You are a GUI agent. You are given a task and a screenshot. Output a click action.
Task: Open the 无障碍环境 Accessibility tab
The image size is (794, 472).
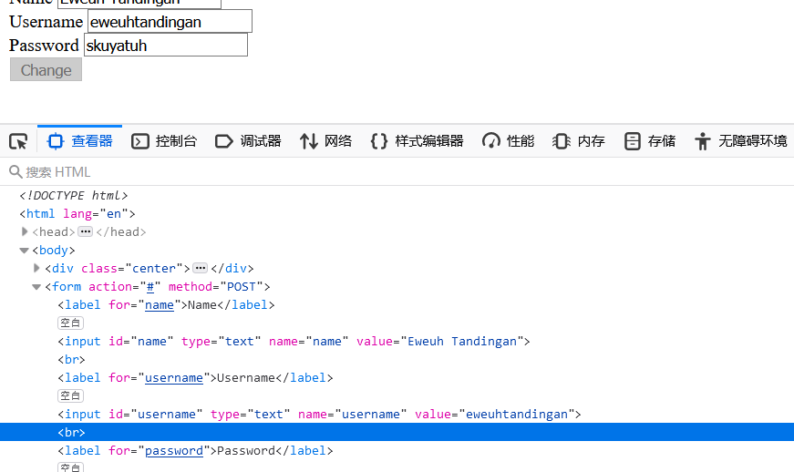[x=740, y=140]
